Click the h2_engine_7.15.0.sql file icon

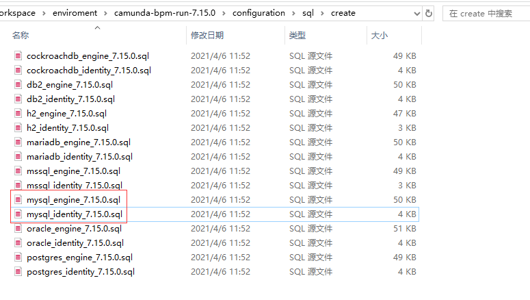tap(18, 114)
